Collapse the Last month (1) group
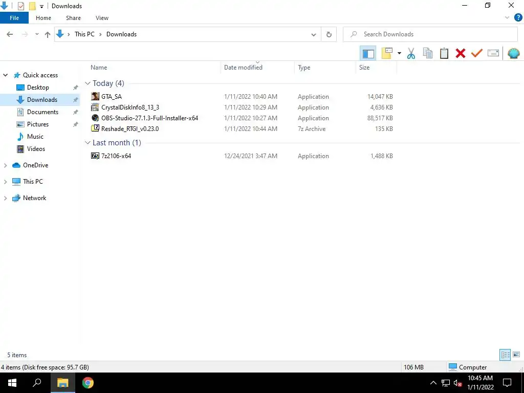The width and height of the screenshot is (524, 393). pyautogui.click(x=88, y=143)
